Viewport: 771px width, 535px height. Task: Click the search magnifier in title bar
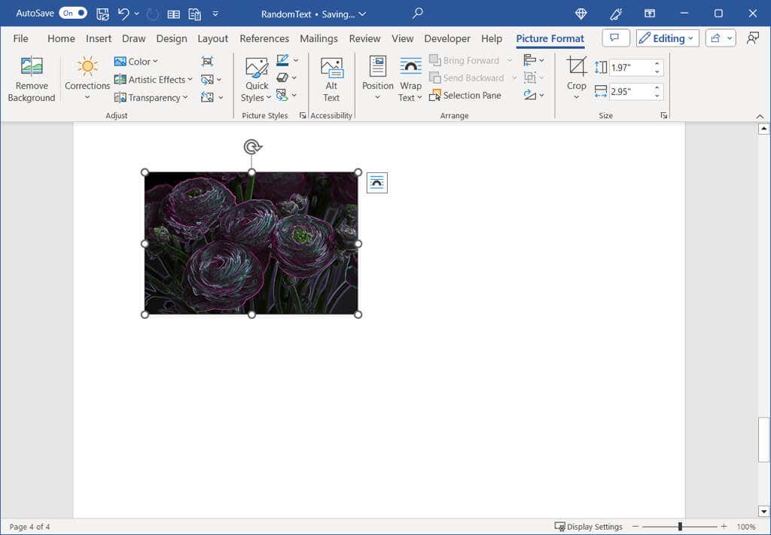(417, 14)
